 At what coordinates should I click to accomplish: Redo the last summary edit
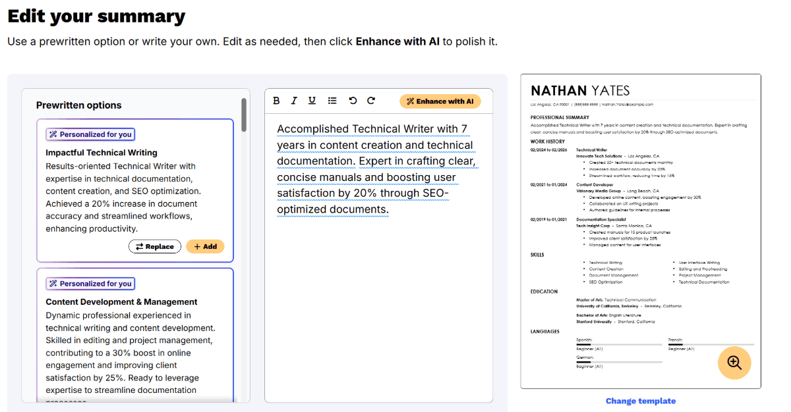[x=370, y=100]
